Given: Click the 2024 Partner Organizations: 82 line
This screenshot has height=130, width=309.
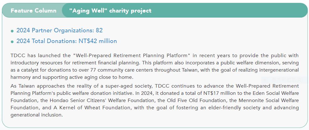Looking at the screenshot, I should (x=60, y=30).
